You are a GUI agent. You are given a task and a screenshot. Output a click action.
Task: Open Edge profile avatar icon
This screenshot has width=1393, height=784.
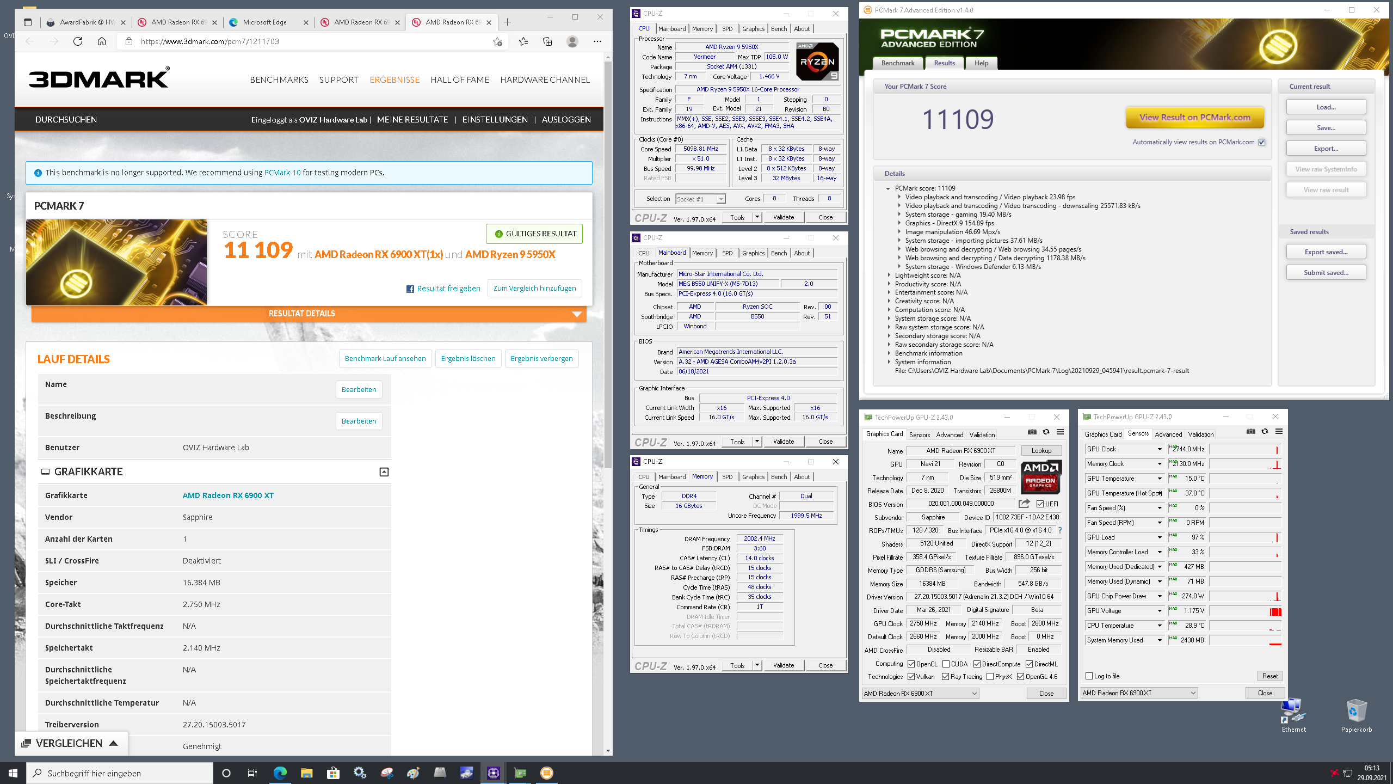[x=572, y=41]
